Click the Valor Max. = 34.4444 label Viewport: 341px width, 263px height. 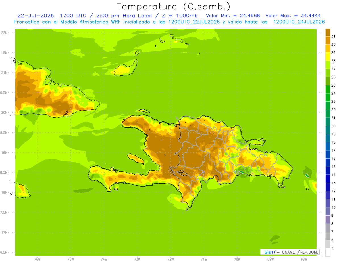click(x=293, y=16)
